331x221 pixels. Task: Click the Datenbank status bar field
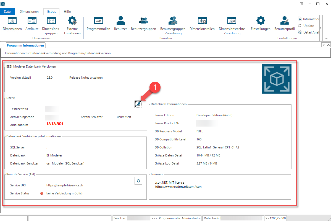coord(233,218)
